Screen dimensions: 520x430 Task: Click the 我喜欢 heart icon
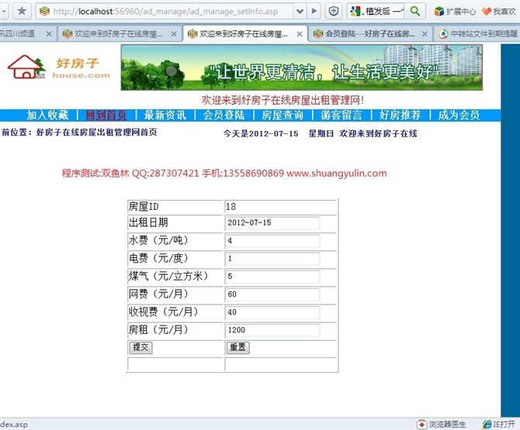499,12
